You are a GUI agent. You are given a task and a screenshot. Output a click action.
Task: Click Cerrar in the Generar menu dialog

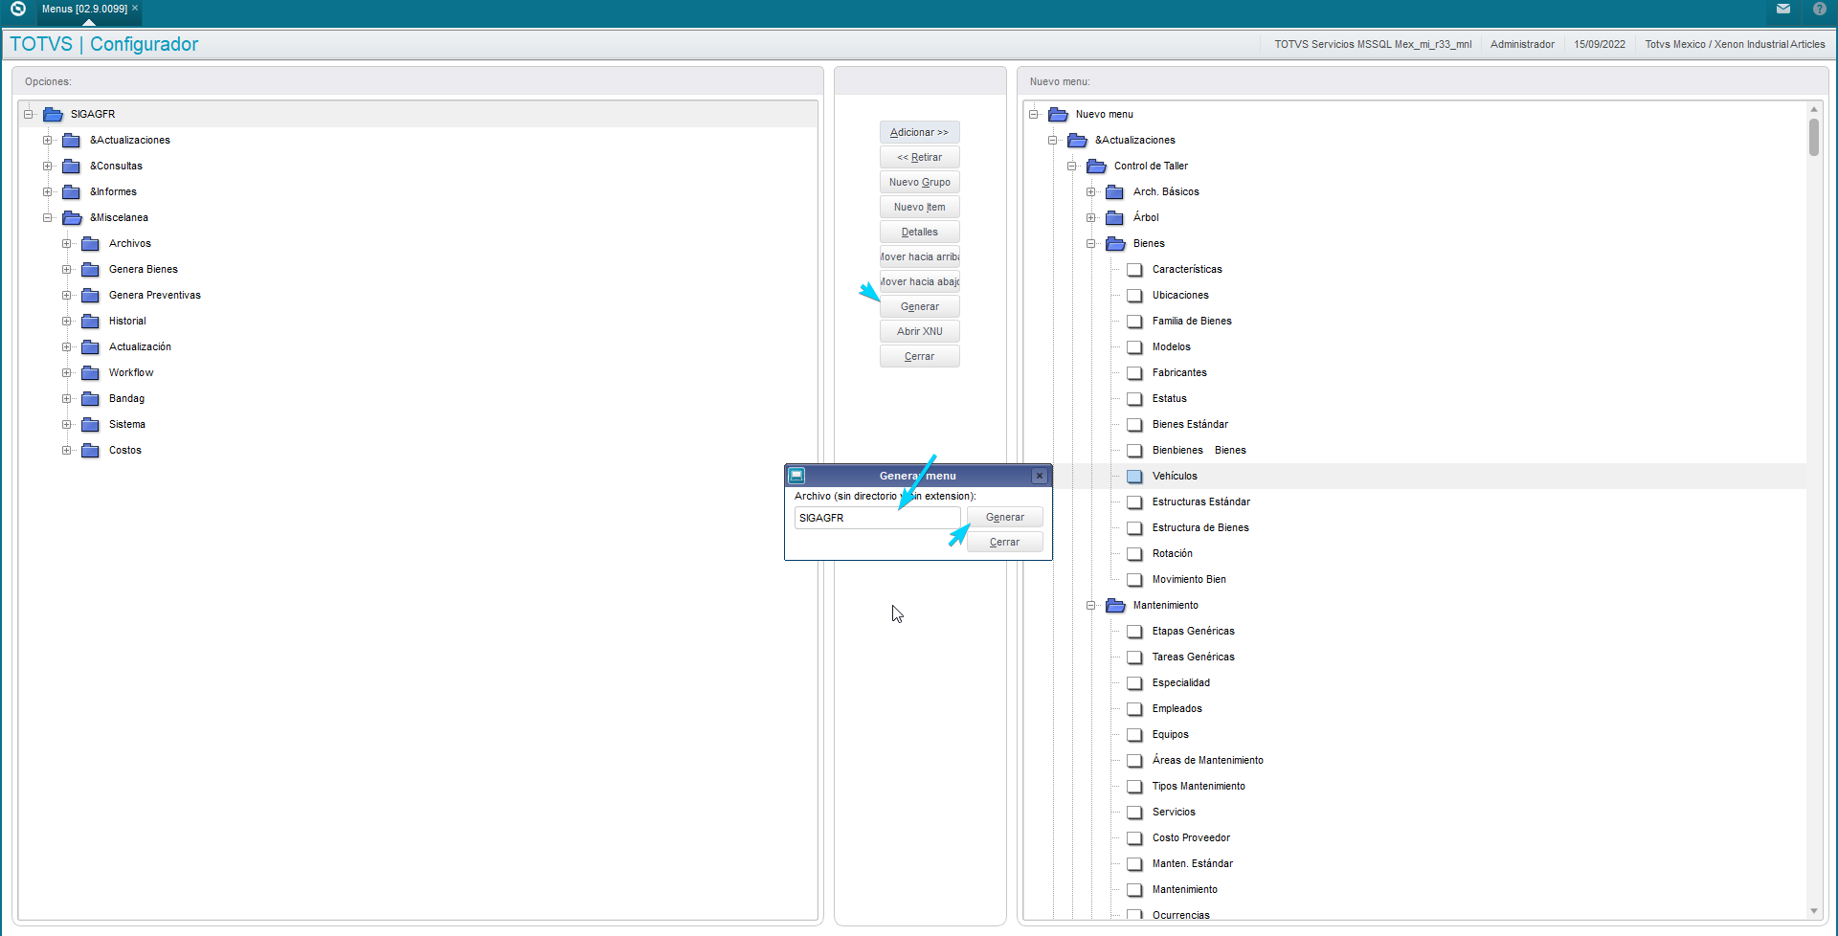click(x=1004, y=542)
